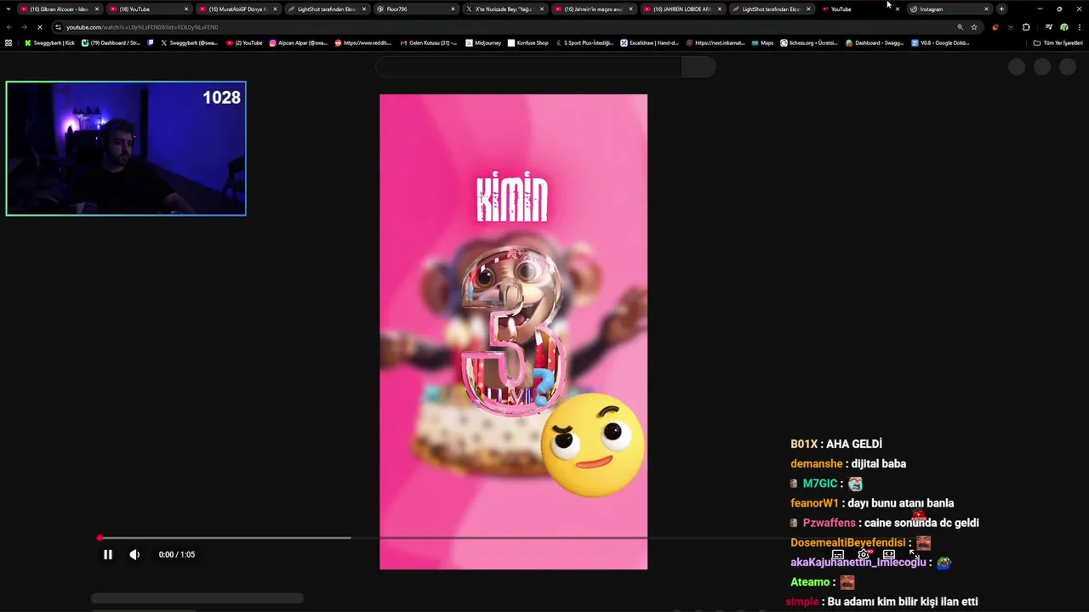This screenshot has height=612, width=1089.
Task: Click the YouTube search box
Action: tap(528, 67)
